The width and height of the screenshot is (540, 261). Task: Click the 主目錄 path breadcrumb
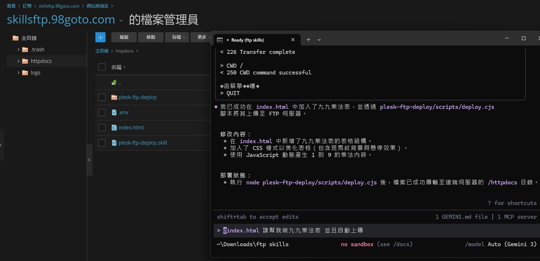(x=102, y=51)
